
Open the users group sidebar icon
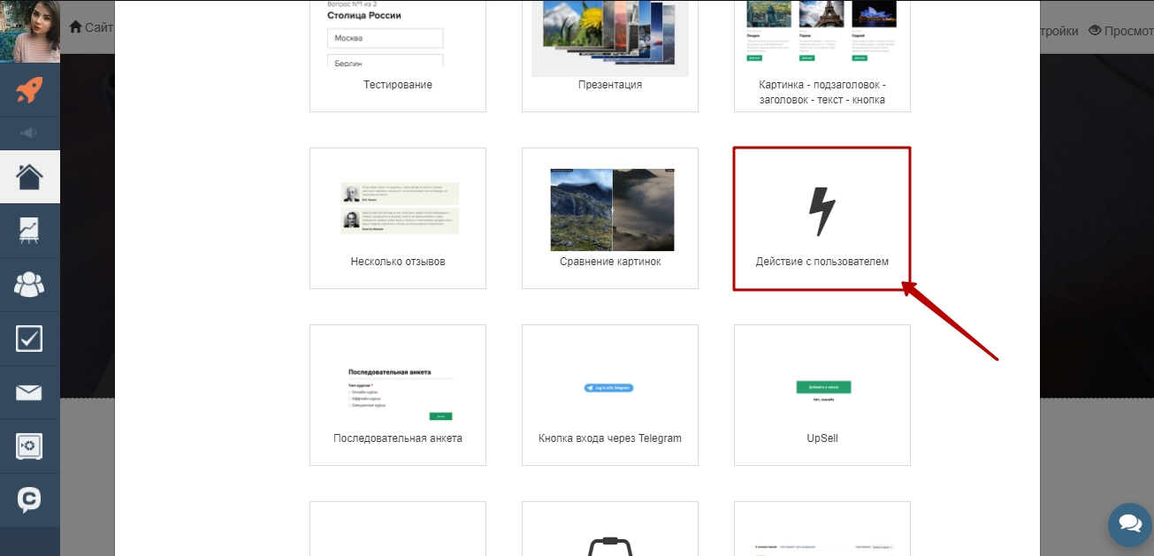pyautogui.click(x=29, y=285)
